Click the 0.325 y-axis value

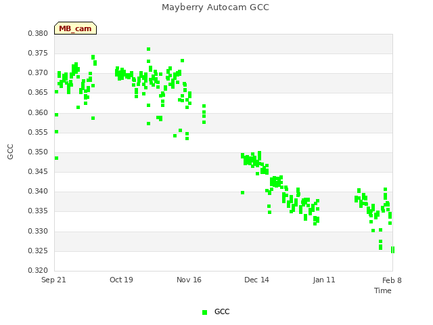point(38,251)
